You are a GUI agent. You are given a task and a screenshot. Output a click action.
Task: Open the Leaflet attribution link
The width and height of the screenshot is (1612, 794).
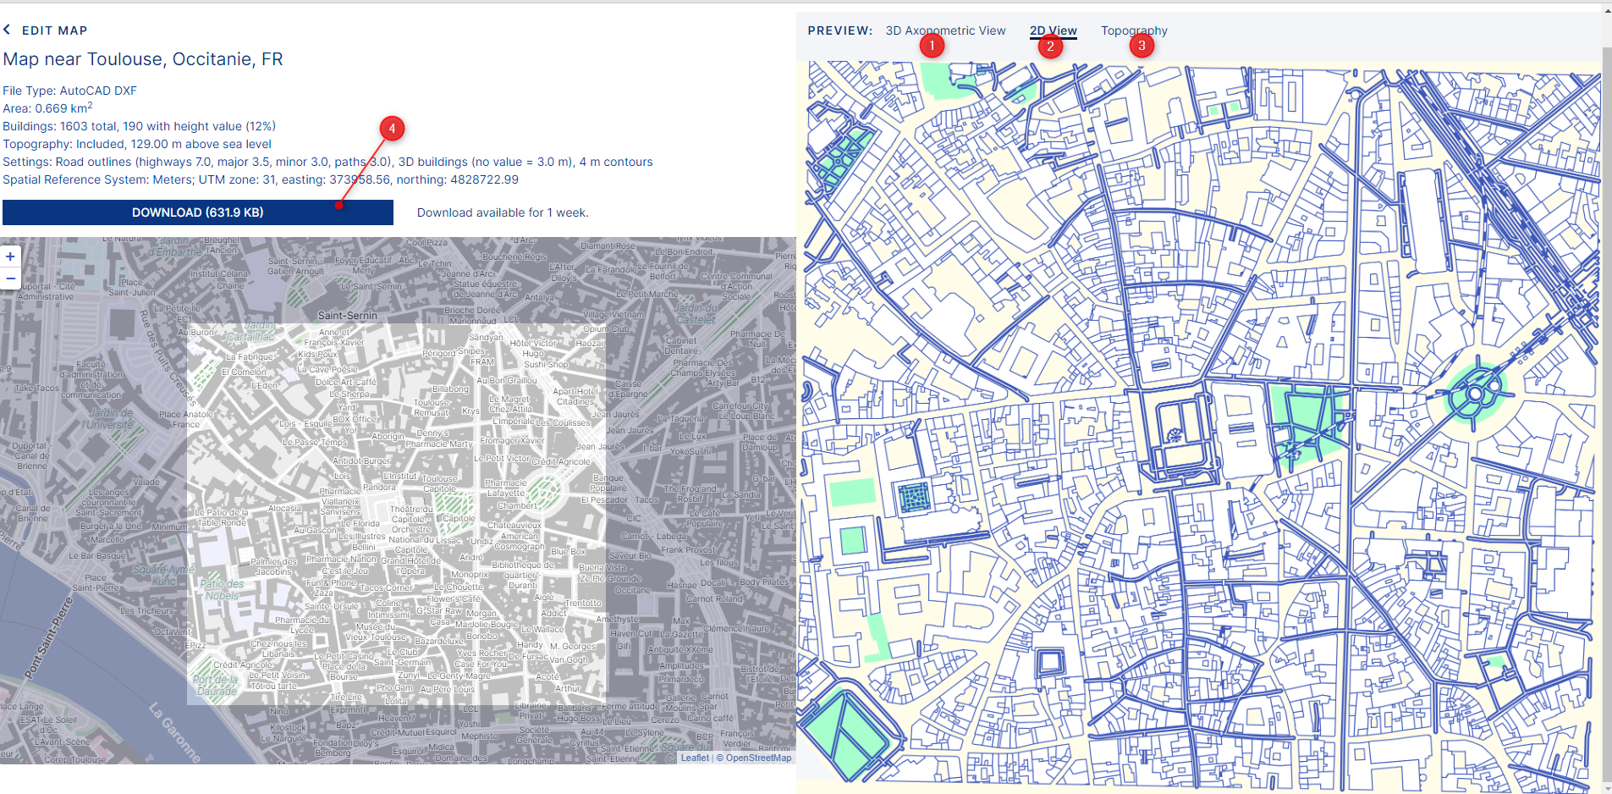click(x=695, y=758)
